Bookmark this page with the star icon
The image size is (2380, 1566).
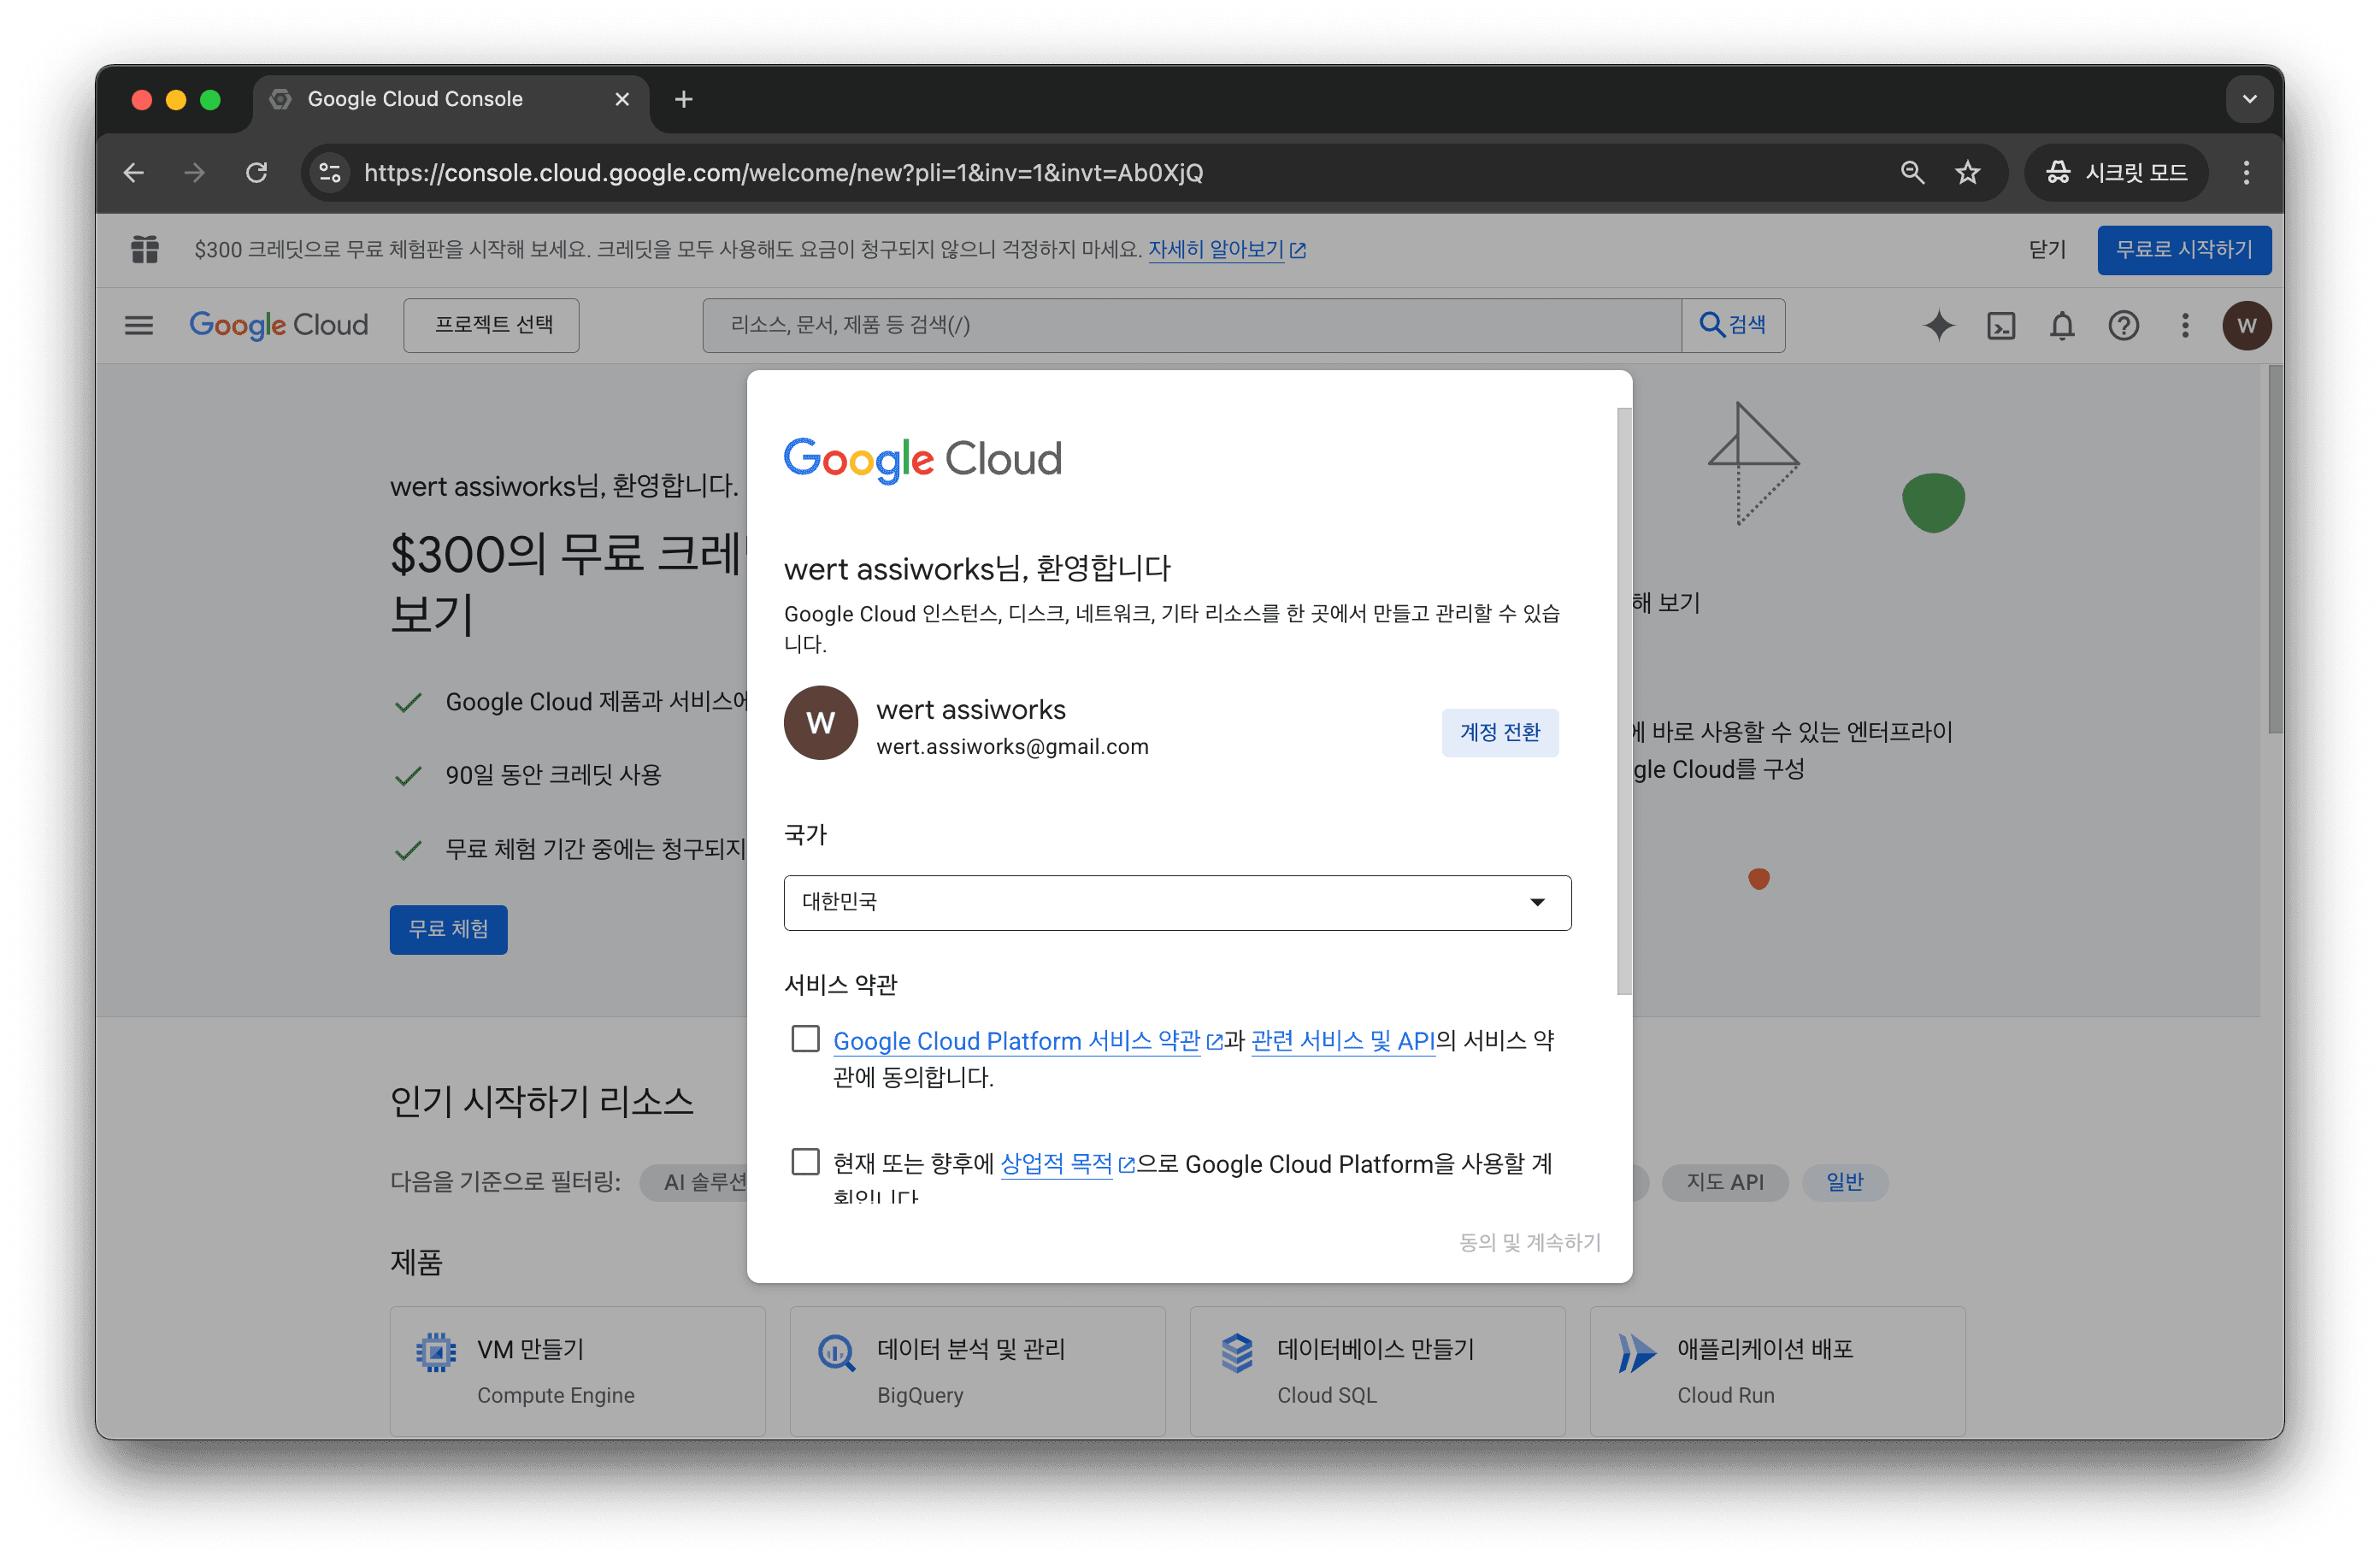tap(1967, 173)
